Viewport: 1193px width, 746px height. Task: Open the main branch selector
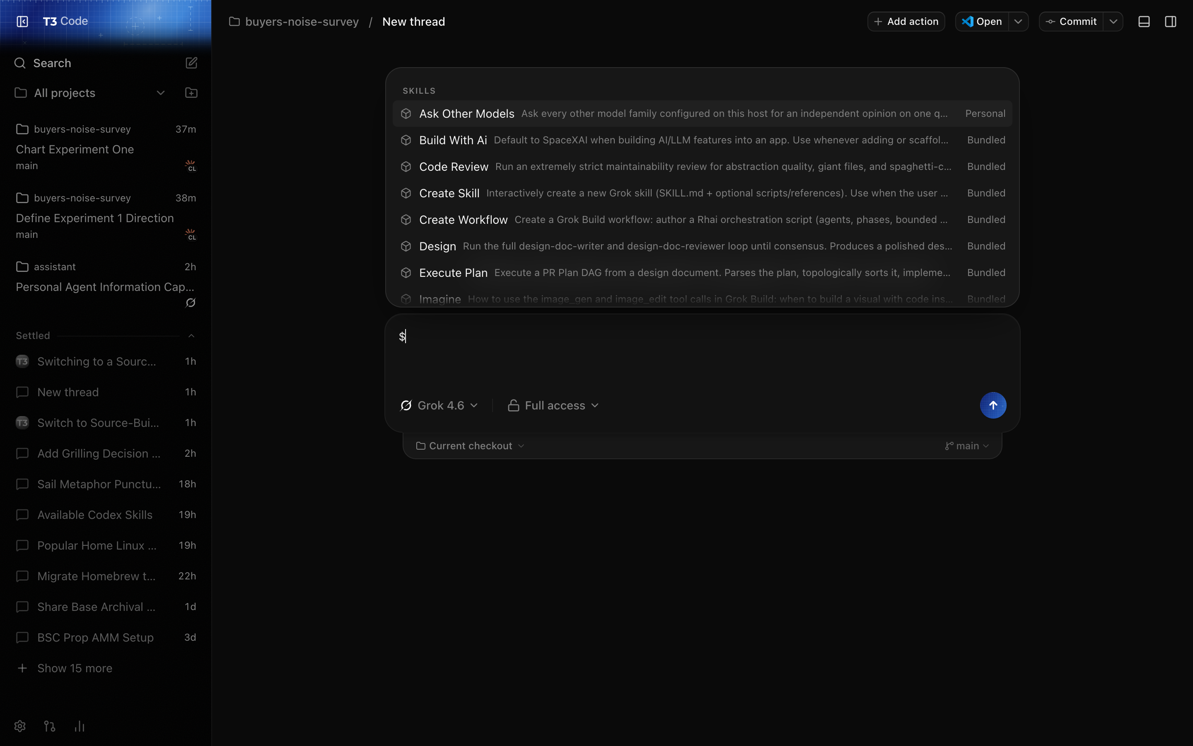coord(967,446)
